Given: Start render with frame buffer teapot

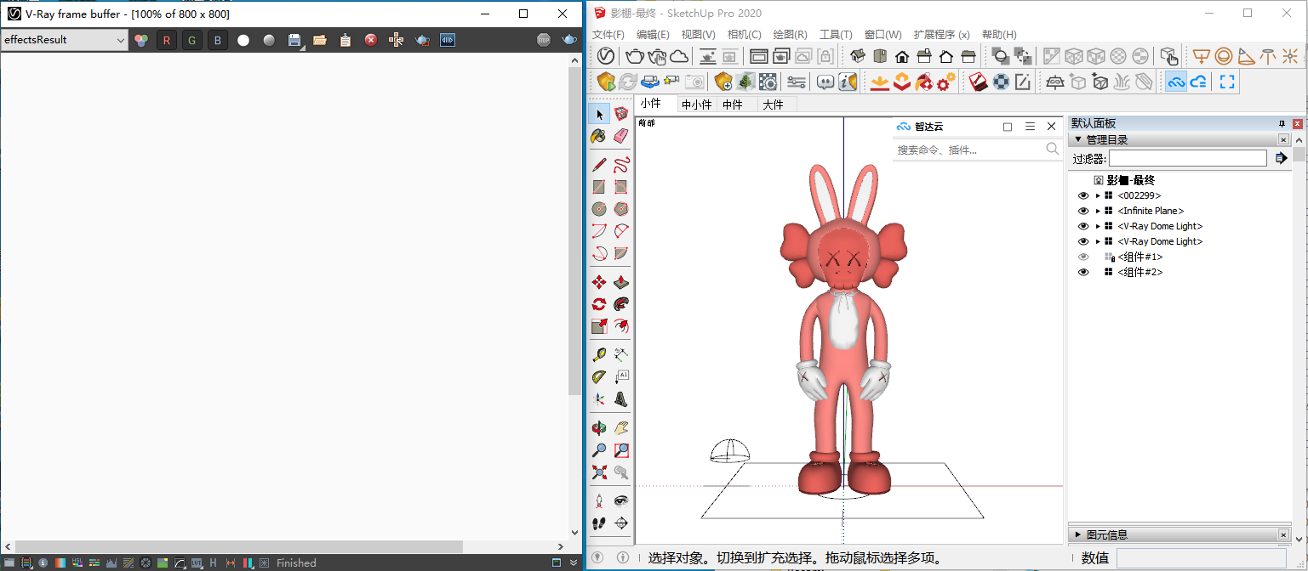Looking at the screenshot, I should pos(569,40).
